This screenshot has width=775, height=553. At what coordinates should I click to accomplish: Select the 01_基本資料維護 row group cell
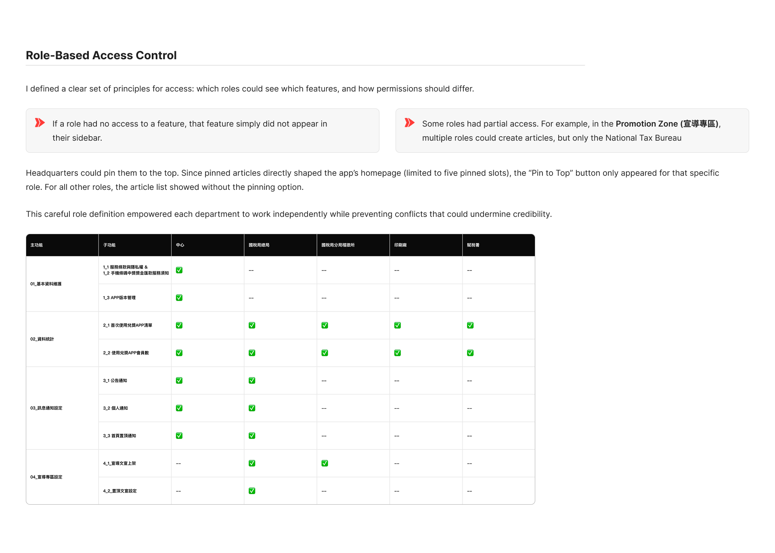(46, 284)
